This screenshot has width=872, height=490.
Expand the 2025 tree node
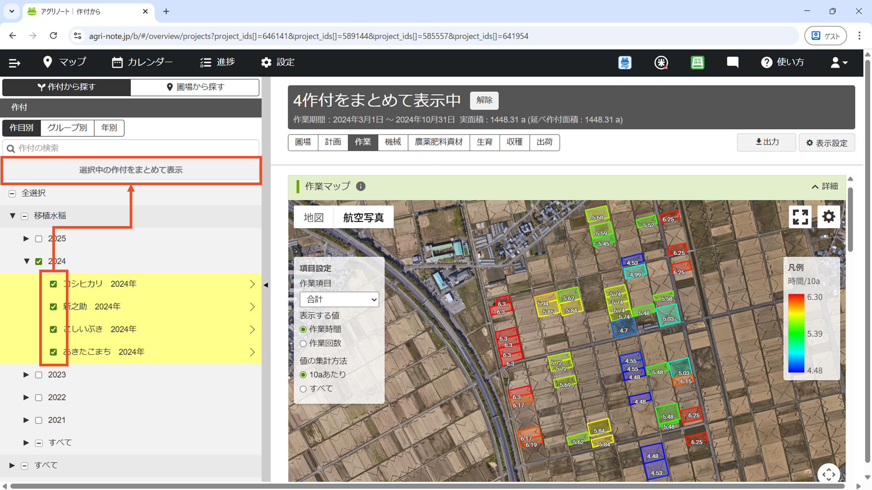coord(26,239)
